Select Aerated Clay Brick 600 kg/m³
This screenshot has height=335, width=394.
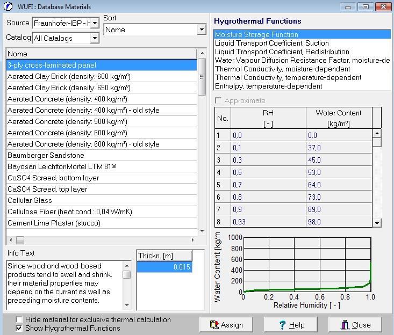coord(102,77)
